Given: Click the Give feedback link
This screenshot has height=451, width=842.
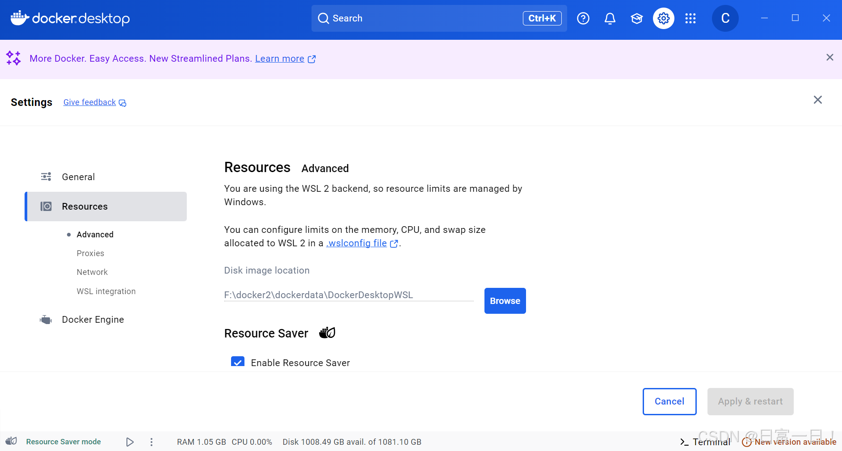Looking at the screenshot, I should 89,102.
